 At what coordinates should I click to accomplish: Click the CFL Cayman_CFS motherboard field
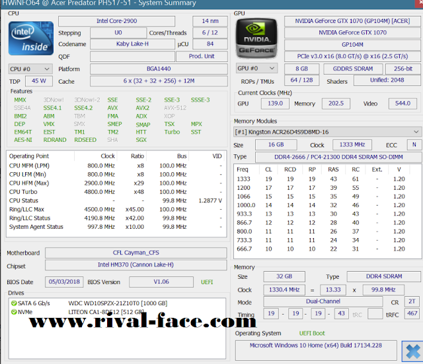click(136, 253)
